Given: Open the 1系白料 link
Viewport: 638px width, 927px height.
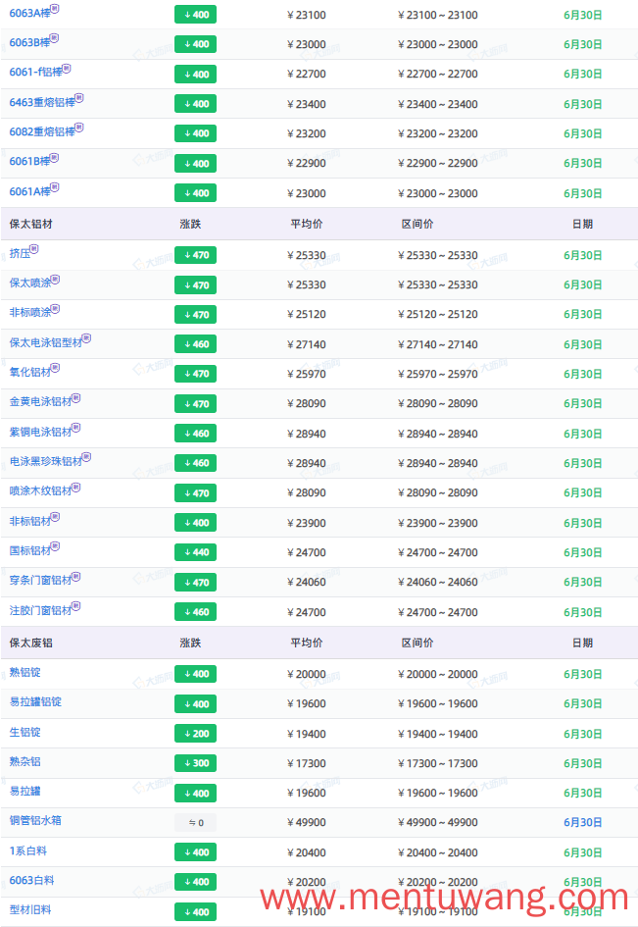Looking at the screenshot, I should (x=27, y=851).
